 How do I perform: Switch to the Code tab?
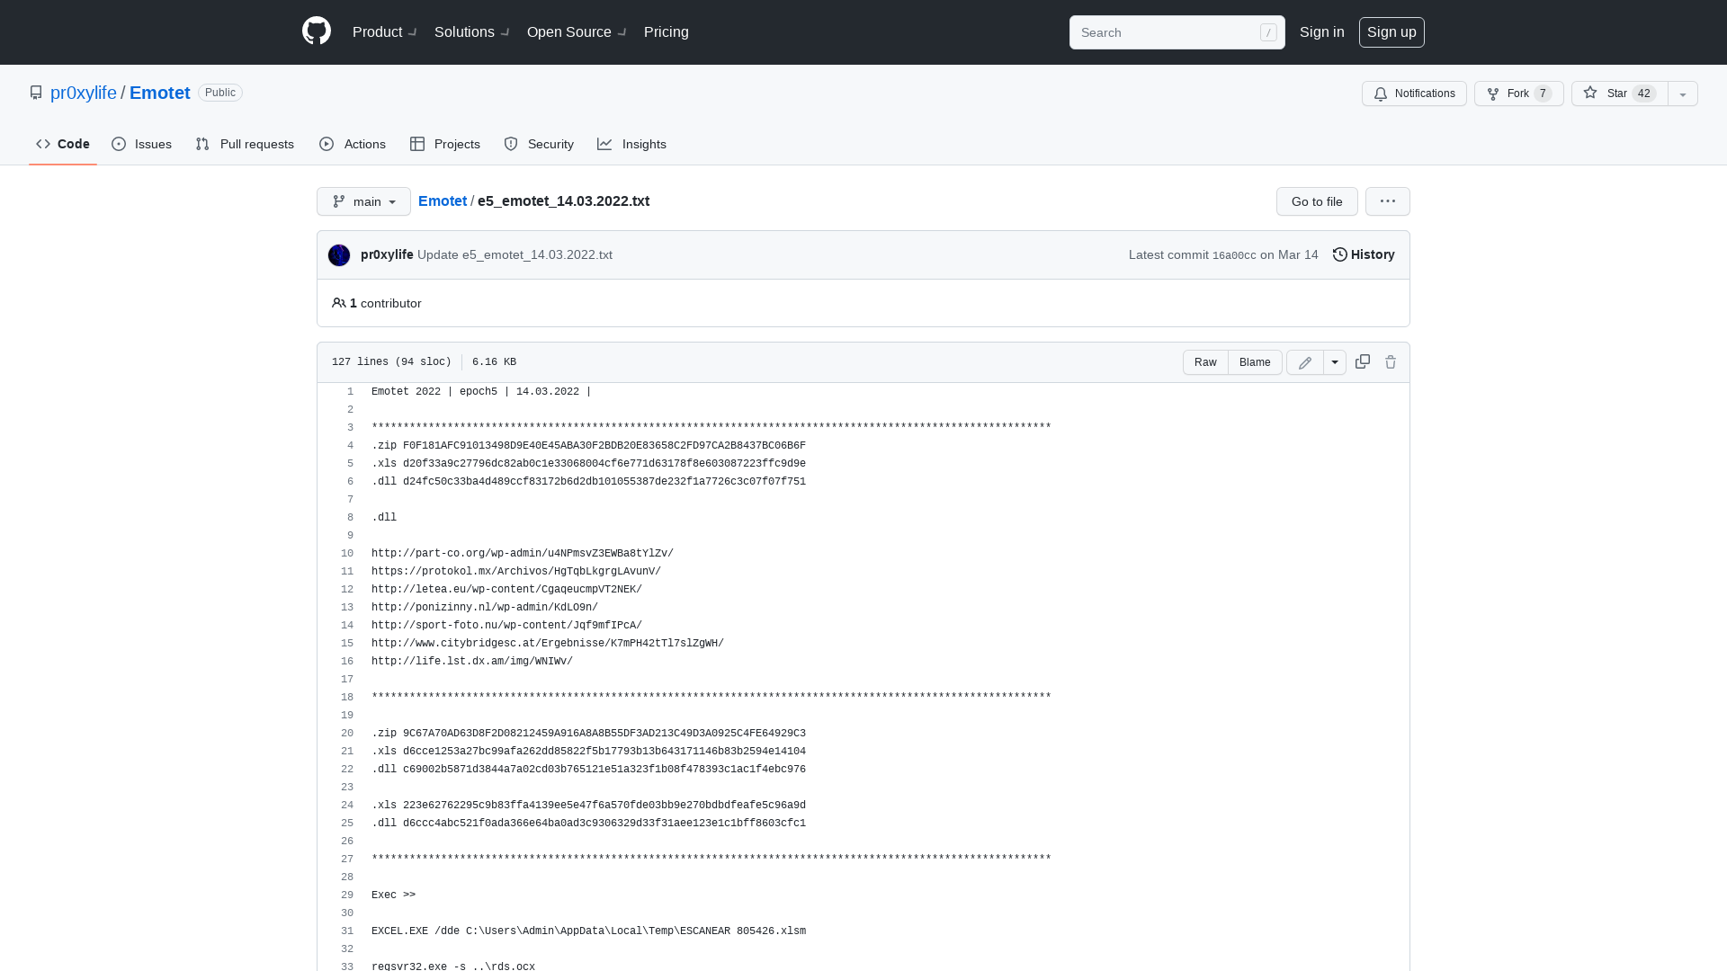point(63,144)
